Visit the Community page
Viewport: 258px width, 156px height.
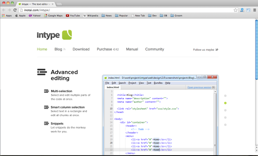[155, 49]
